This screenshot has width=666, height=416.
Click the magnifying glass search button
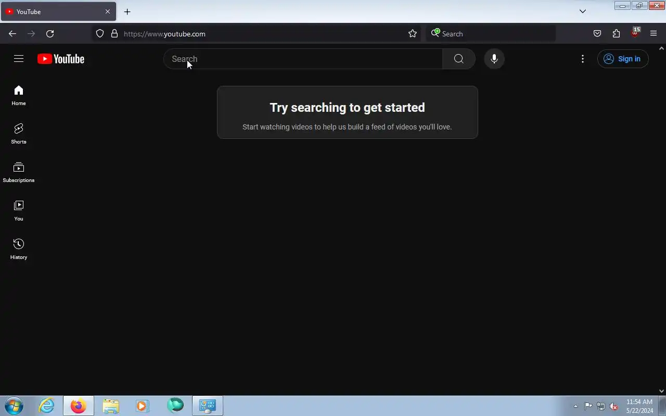(458, 59)
